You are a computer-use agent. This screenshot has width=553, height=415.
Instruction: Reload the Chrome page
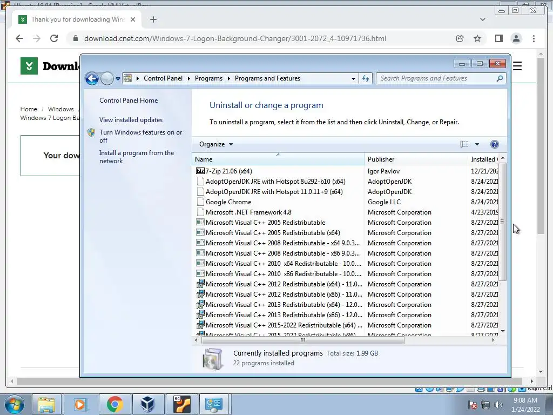(53, 38)
